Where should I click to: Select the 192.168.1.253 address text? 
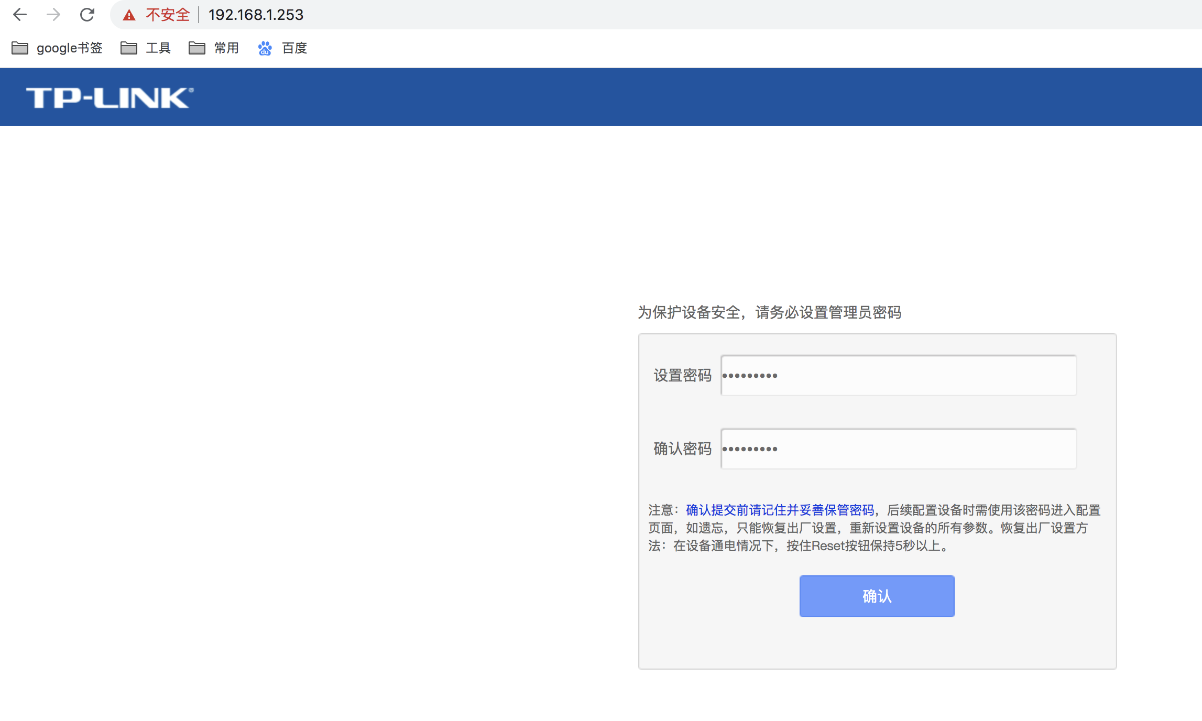(256, 15)
